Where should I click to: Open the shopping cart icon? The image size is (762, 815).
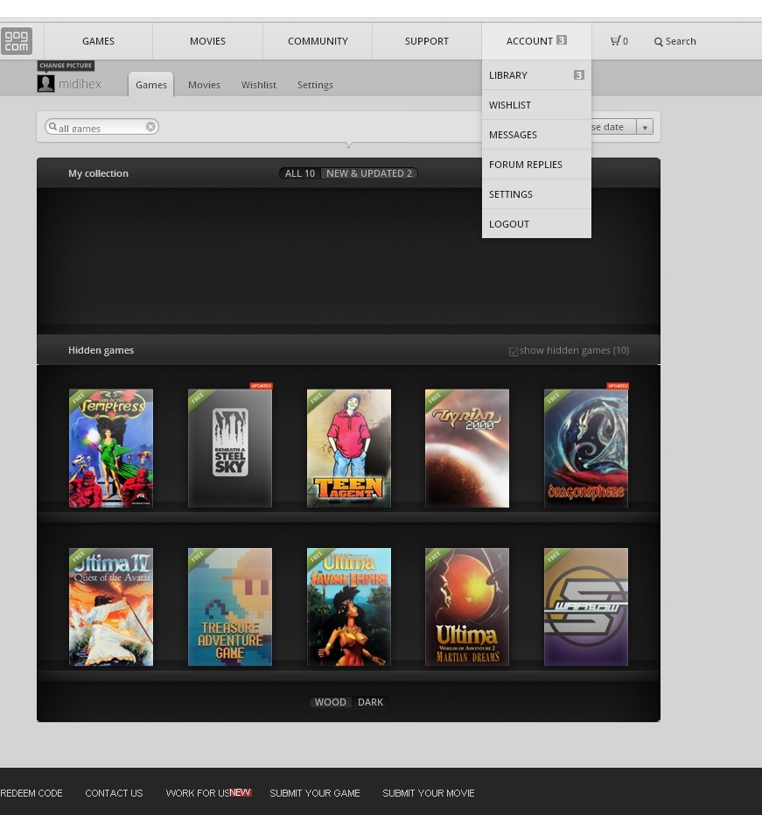click(x=616, y=40)
